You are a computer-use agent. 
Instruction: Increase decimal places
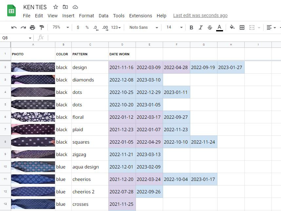(x=105, y=28)
